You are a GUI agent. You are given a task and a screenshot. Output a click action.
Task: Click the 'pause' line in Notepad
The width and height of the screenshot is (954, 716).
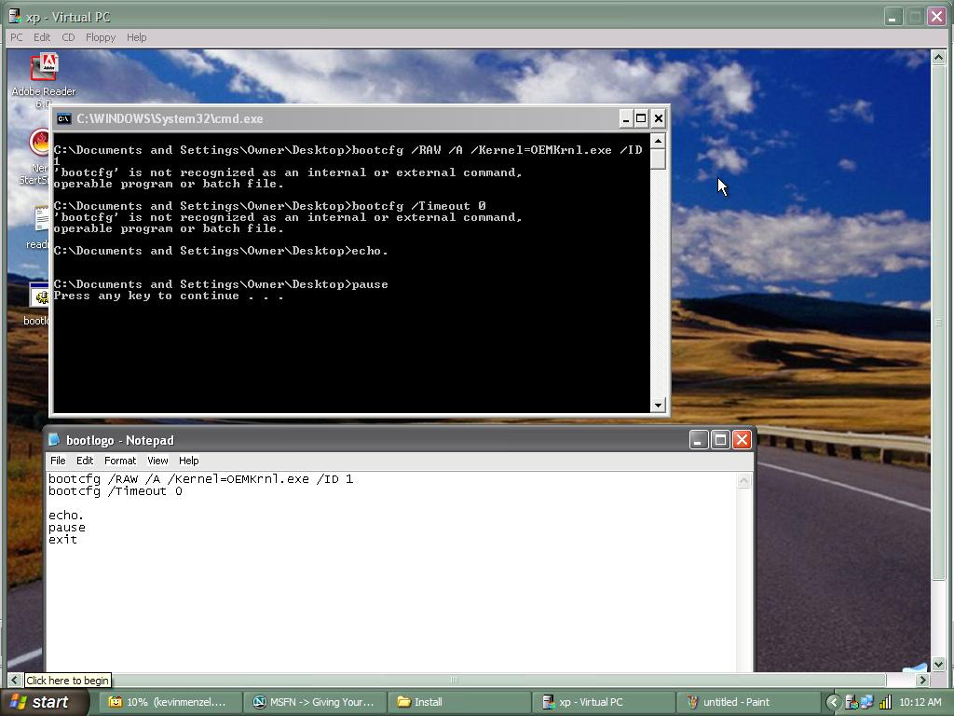coord(67,528)
